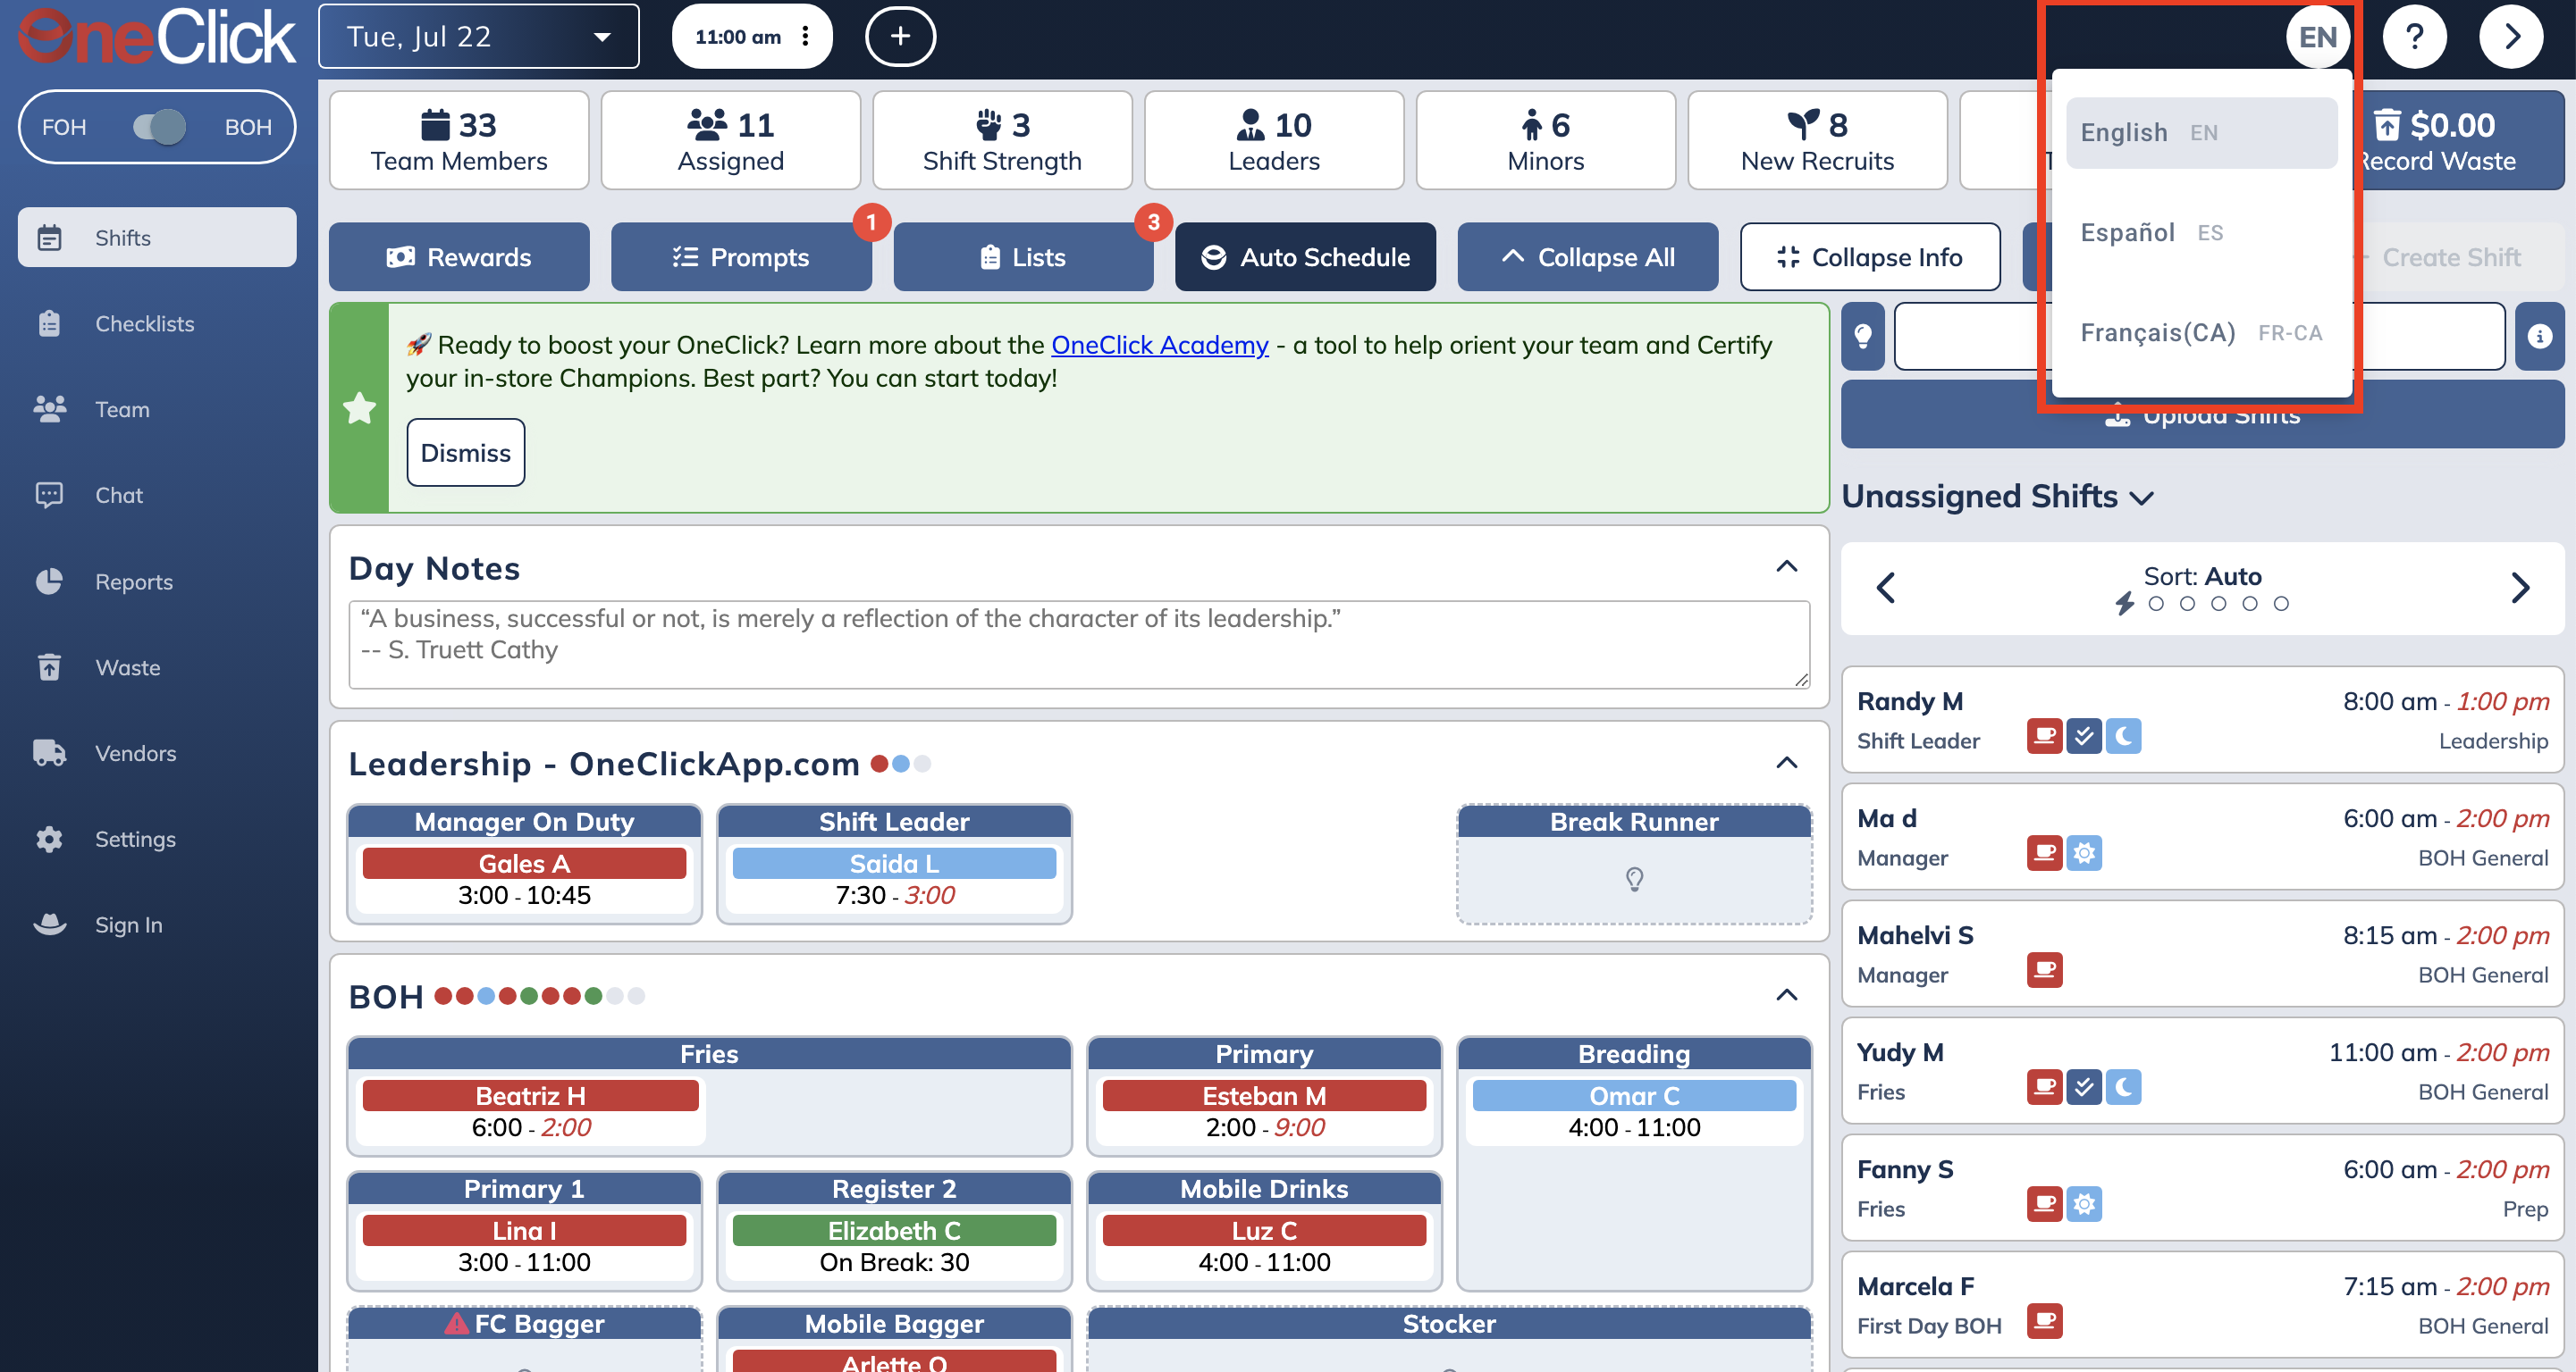Select Saida L Shift Leader card

[x=894, y=879]
